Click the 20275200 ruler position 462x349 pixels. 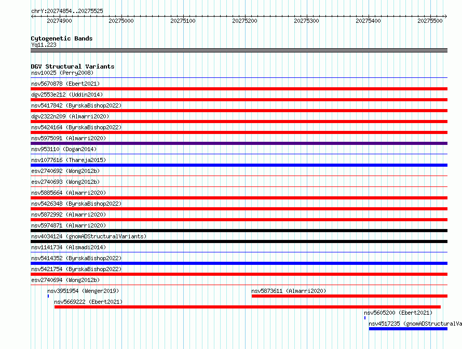pyautogui.click(x=245, y=21)
